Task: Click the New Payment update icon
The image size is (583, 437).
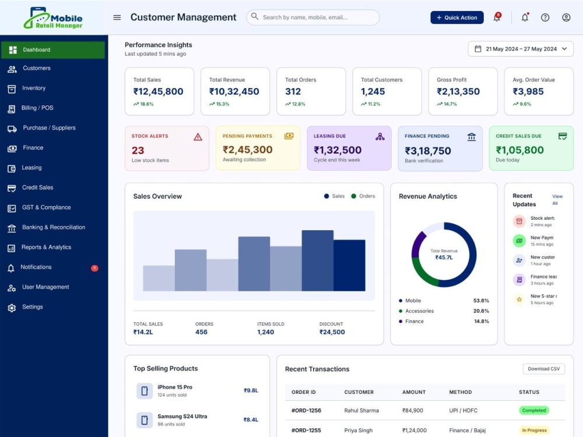Action: [x=519, y=241]
